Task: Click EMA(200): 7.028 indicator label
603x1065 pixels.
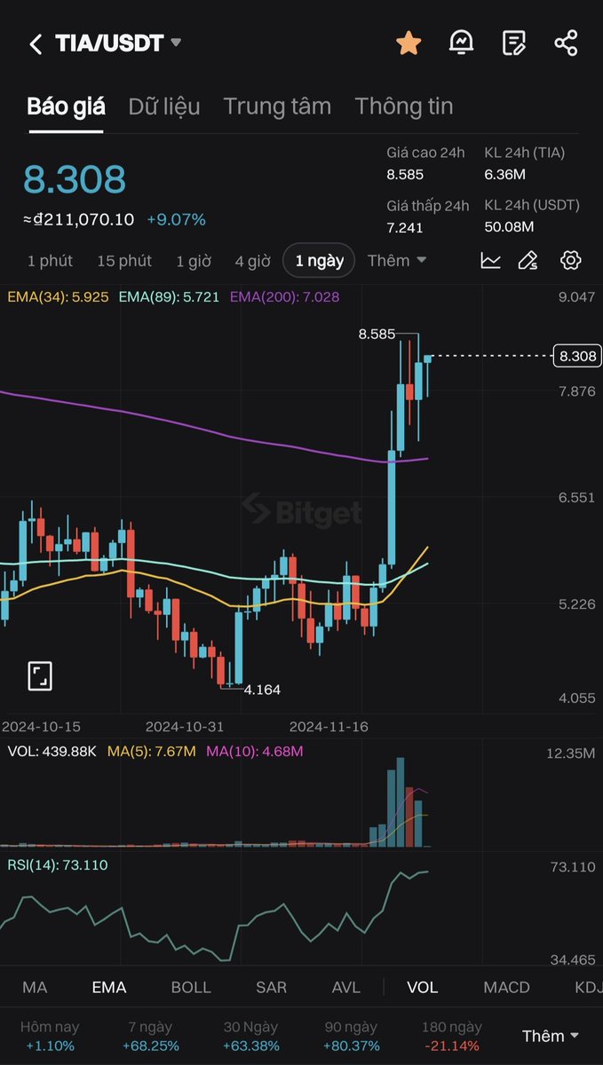Action: (284, 297)
